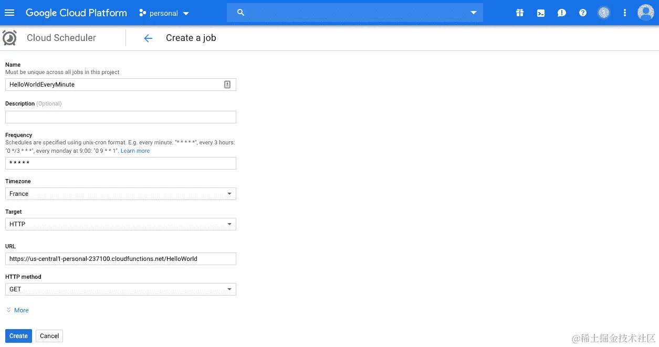659x347 pixels.
Task: Click the Google Cloud Platform logo text
Action: pyautogui.click(x=76, y=13)
